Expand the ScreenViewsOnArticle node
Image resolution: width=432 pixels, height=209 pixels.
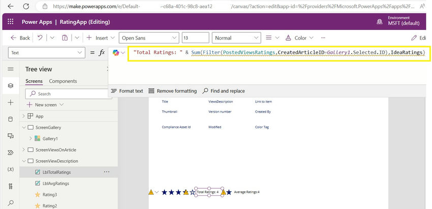[x=23, y=150]
